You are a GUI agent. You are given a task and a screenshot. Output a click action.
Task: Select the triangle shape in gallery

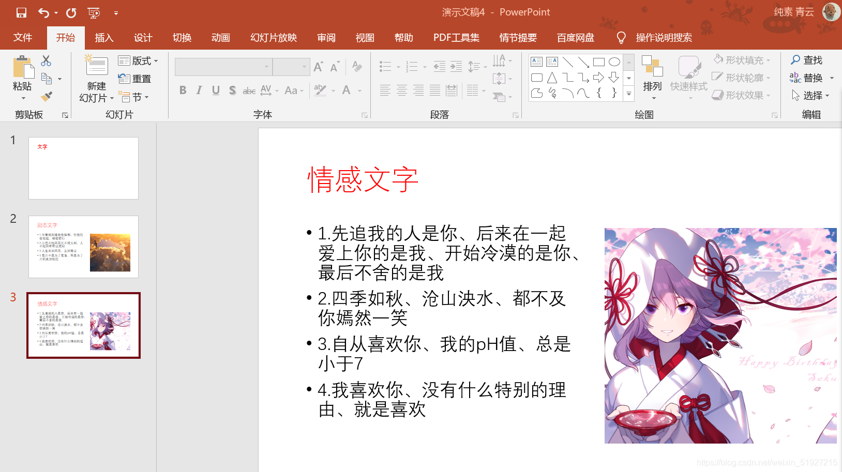(x=552, y=78)
